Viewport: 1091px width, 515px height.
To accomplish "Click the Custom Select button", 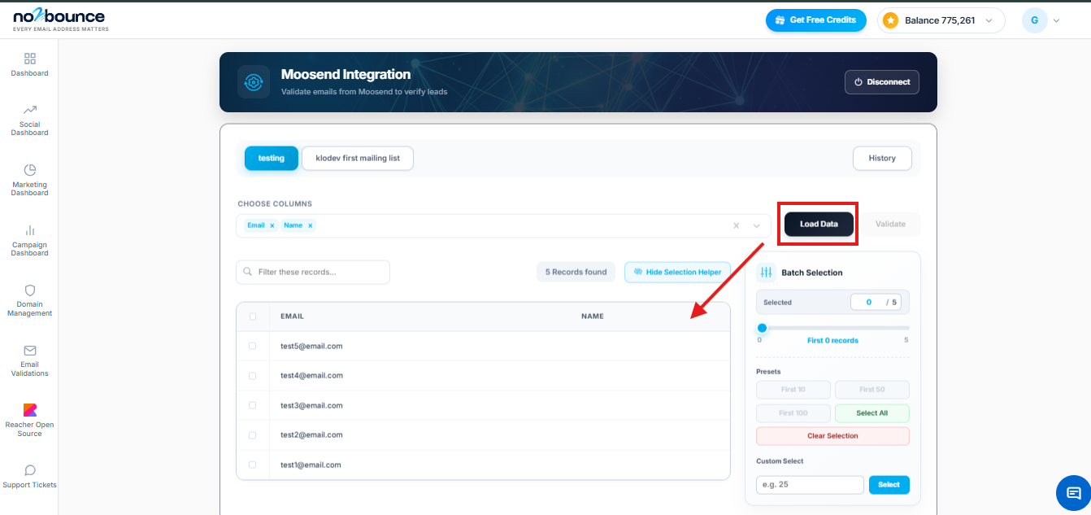I will (889, 485).
